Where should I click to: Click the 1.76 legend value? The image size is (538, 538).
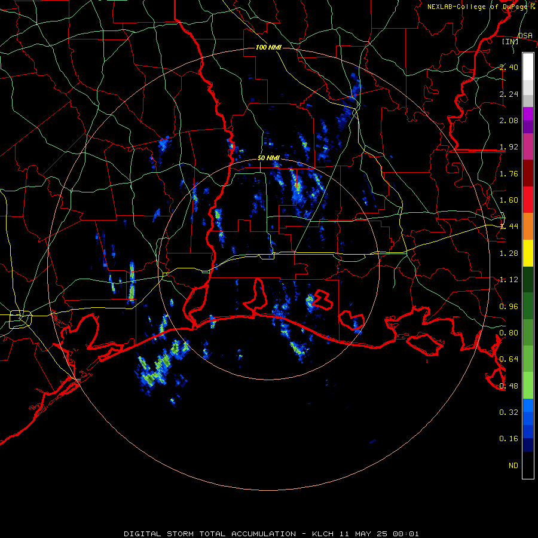point(509,173)
